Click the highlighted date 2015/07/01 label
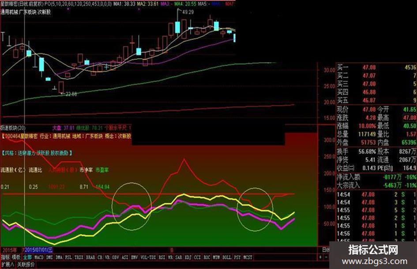 (x=38, y=250)
